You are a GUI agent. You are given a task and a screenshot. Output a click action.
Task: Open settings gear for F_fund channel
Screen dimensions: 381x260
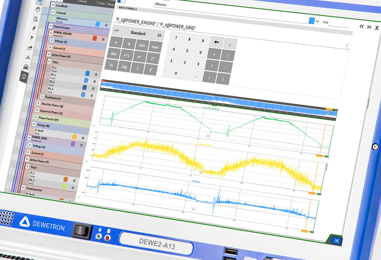coord(83,138)
